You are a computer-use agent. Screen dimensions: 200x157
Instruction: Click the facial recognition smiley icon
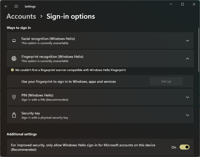[x=14, y=40]
